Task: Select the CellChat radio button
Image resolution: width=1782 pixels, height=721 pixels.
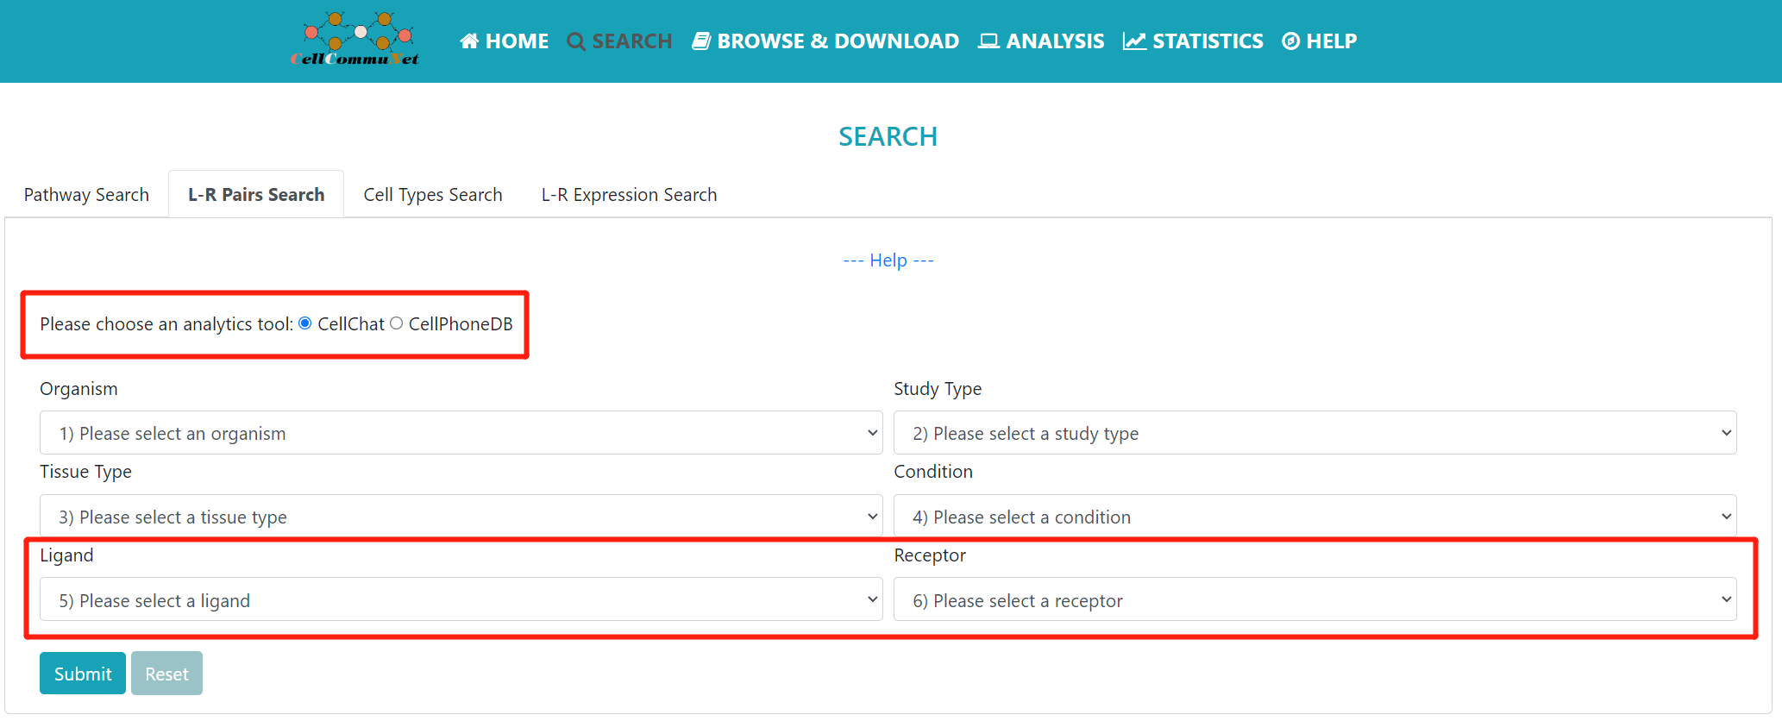Action: [305, 323]
